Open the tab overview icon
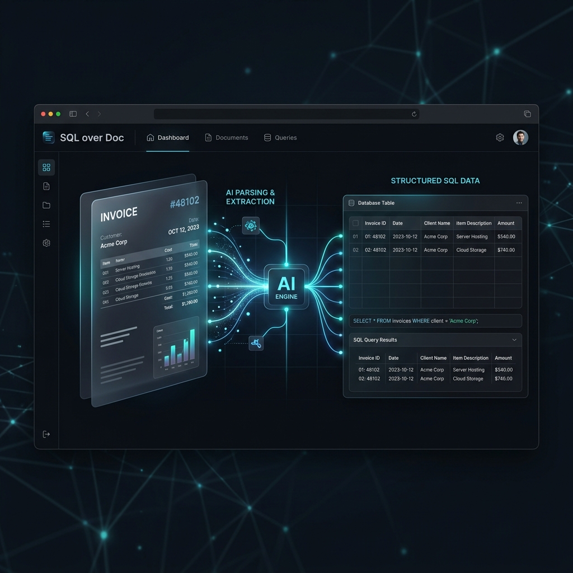Image resolution: width=573 pixels, height=573 pixels. 527,114
